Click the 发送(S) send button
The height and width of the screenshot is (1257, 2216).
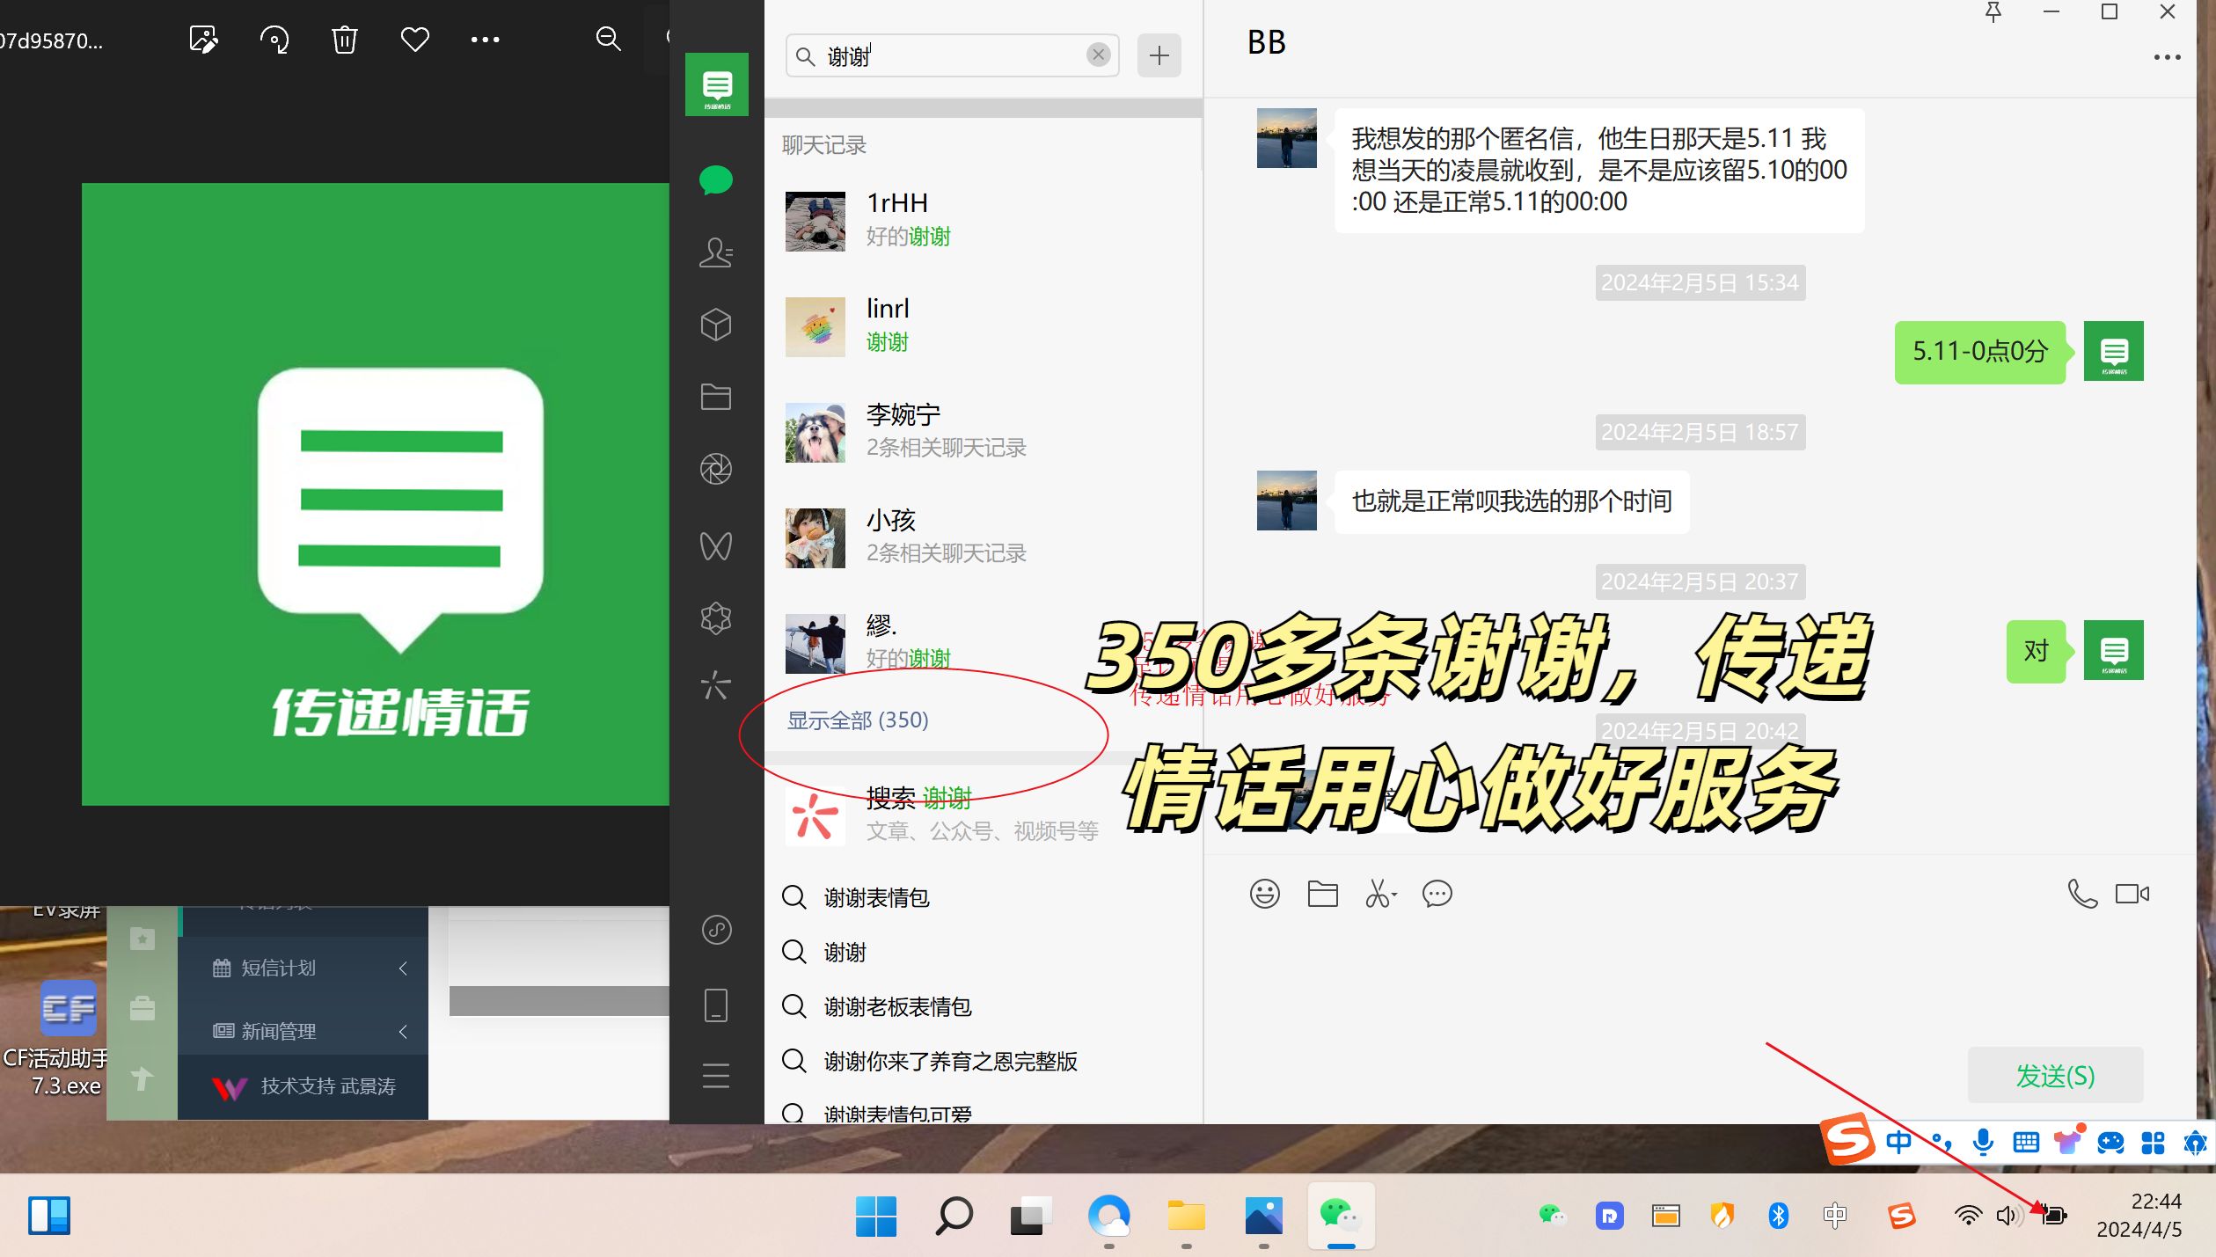[x=2055, y=1077]
